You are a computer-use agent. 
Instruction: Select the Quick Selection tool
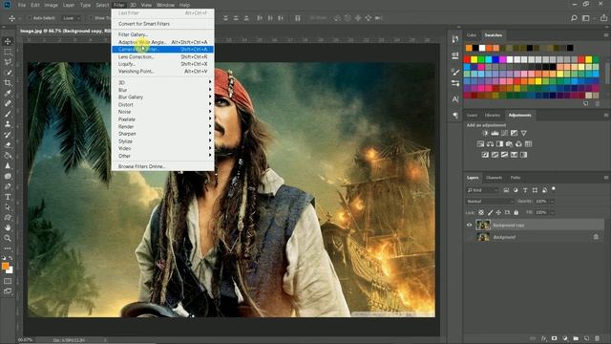pos(8,73)
